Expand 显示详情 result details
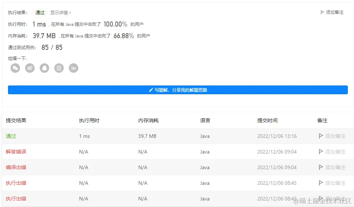The height and width of the screenshot is (207, 354). [x=60, y=13]
